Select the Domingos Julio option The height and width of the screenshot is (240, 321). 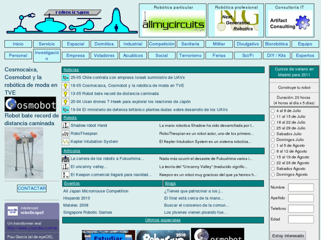[273, 140]
